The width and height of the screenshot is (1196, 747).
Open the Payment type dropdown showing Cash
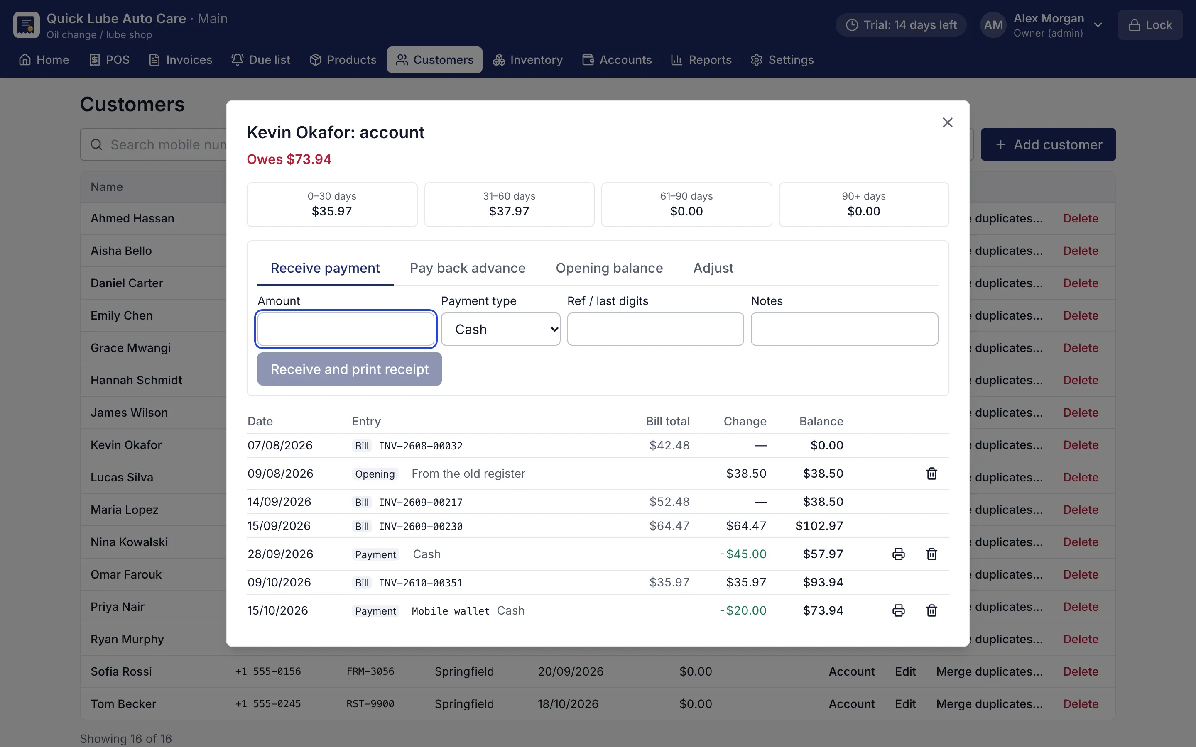click(500, 329)
